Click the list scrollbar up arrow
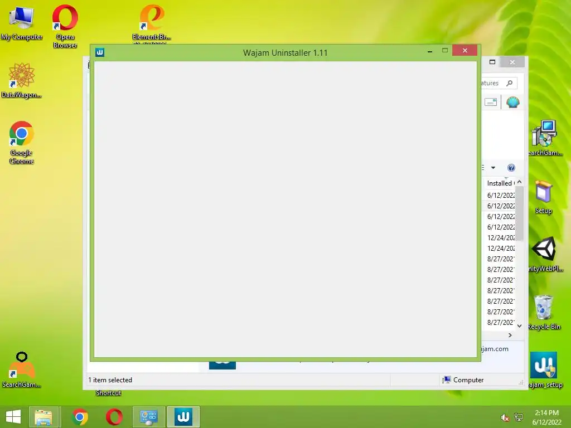 click(x=520, y=182)
